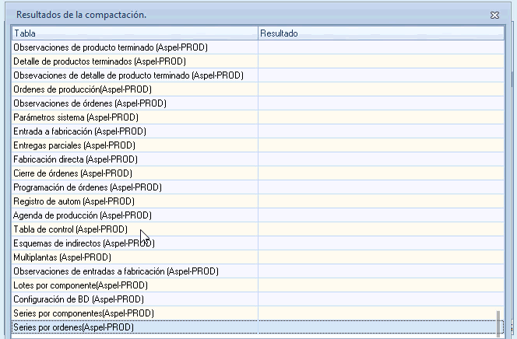
Task: Select row Fabricación directa (Aspel-PROD)
Action: click(x=258, y=159)
